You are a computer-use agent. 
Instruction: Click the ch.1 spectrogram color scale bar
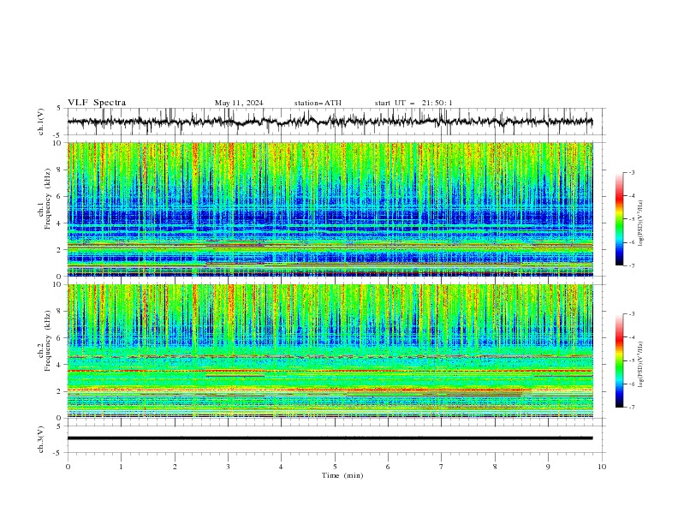[x=619, y=219]
